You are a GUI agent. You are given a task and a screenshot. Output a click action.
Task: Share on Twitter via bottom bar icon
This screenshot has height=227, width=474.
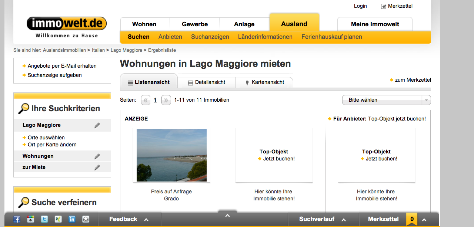tap(44, 219)
